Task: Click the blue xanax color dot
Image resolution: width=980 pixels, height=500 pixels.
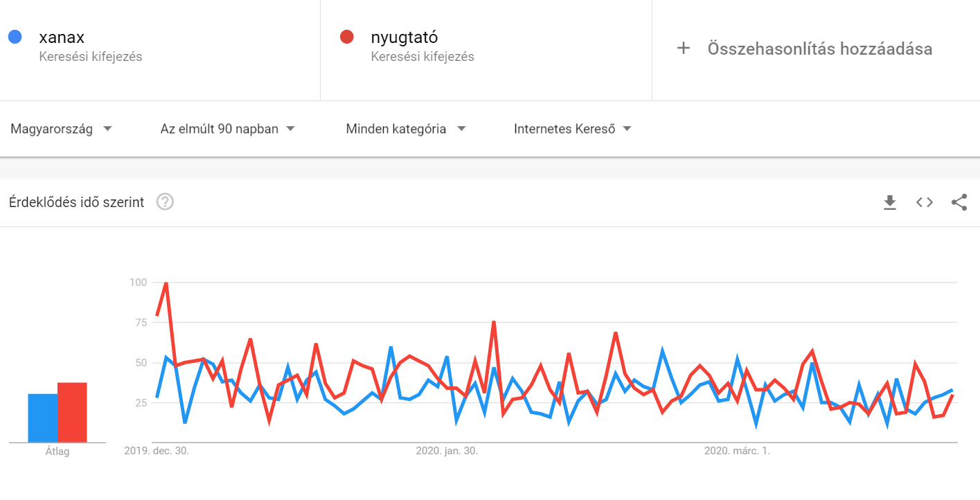Action: click(15, 37)
